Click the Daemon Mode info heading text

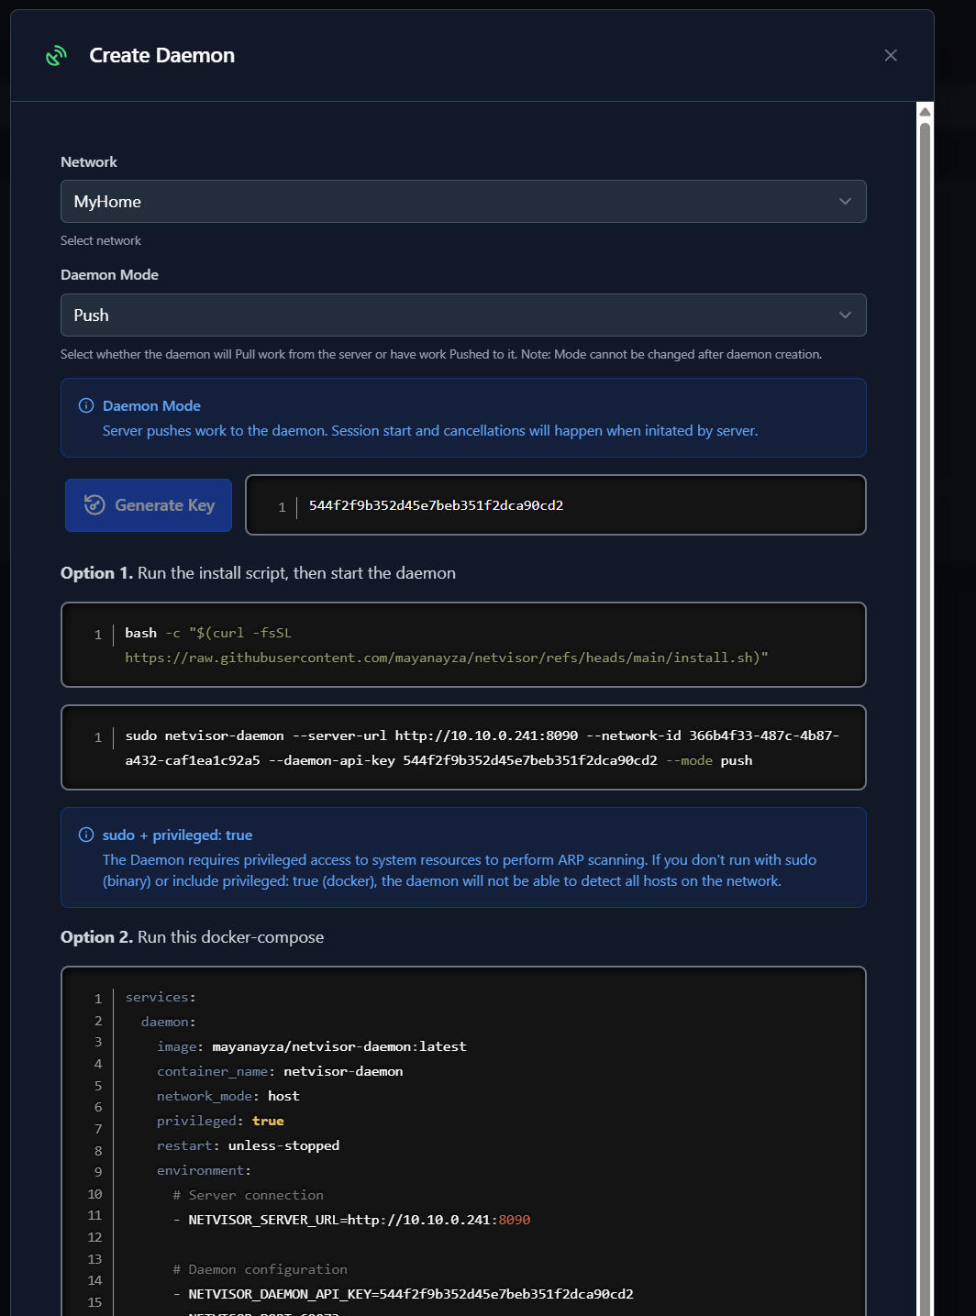(151, 405)
